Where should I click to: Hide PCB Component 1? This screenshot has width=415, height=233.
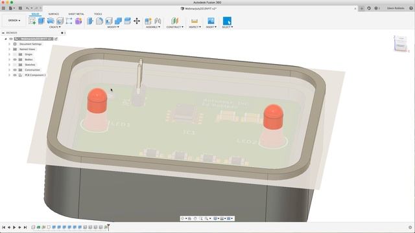click(x=15, y=75)
